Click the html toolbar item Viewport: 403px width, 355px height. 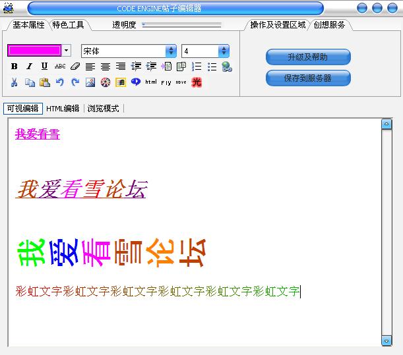tap(151, 82)
